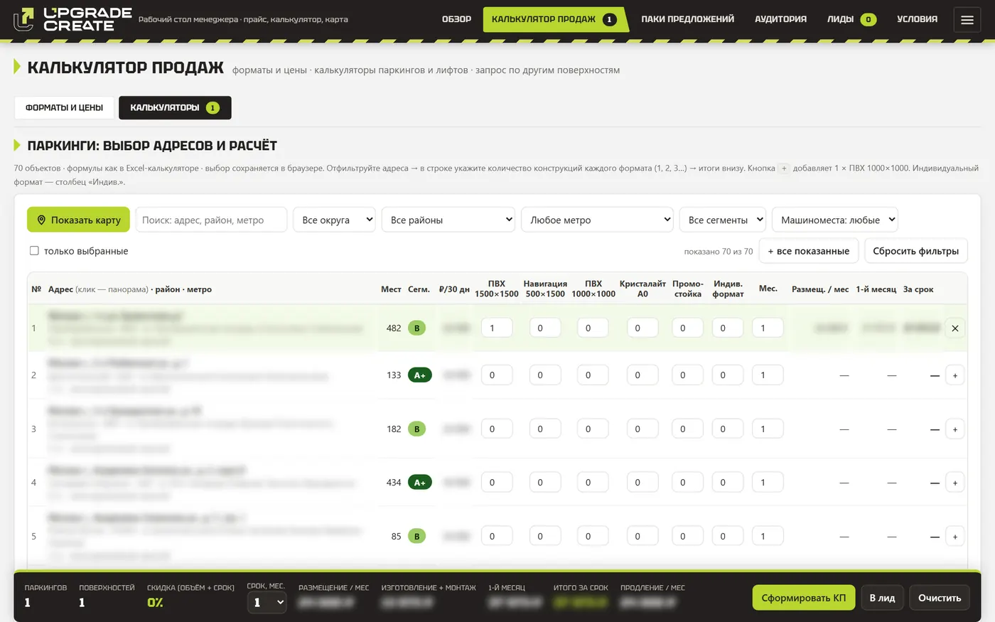Add the 182-place parking with its plus icon
Screen dimensions: 995x622
[955, 429]
